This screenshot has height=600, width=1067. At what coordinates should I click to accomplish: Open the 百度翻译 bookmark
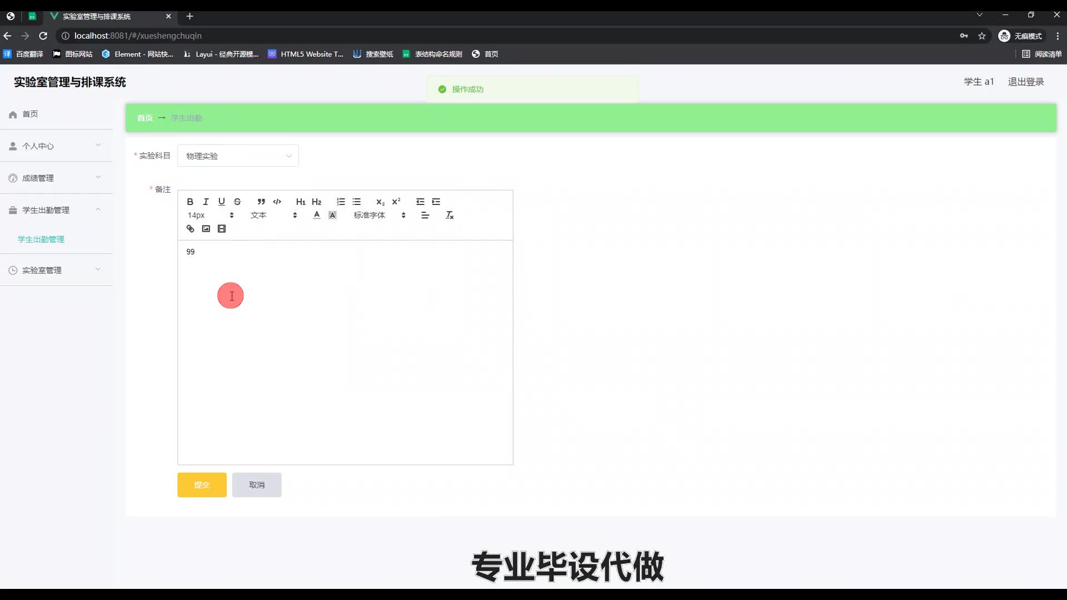tap(23, 54)
